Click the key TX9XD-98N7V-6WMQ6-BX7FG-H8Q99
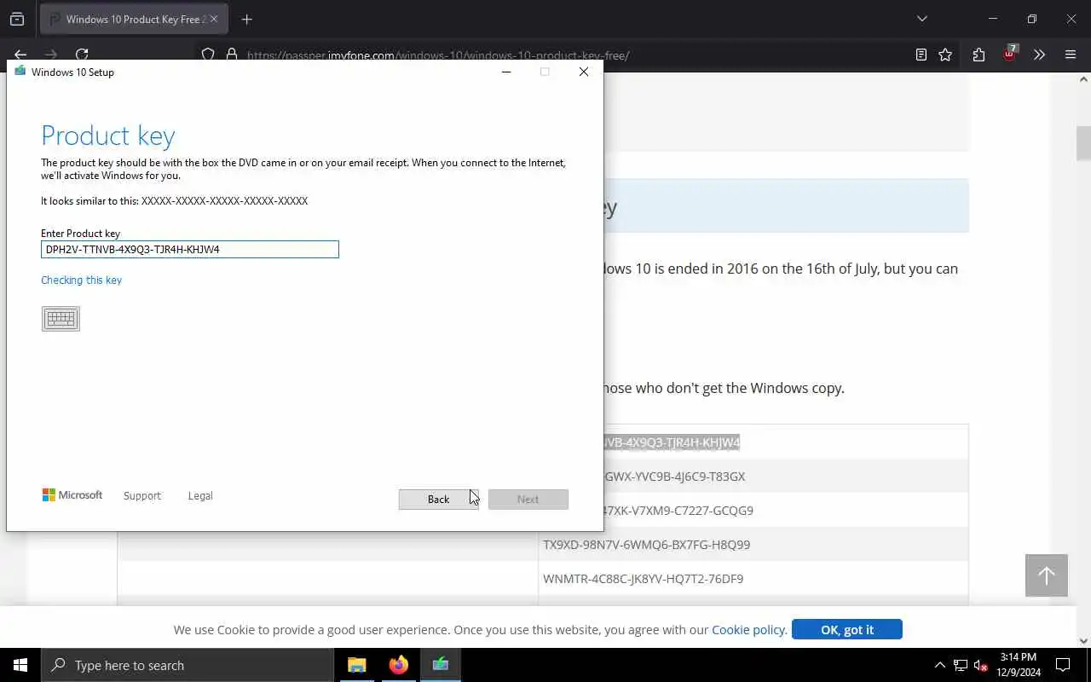The height and width of the screenshot is (682, 1091). pyautogui.click(x=647, y=544)
